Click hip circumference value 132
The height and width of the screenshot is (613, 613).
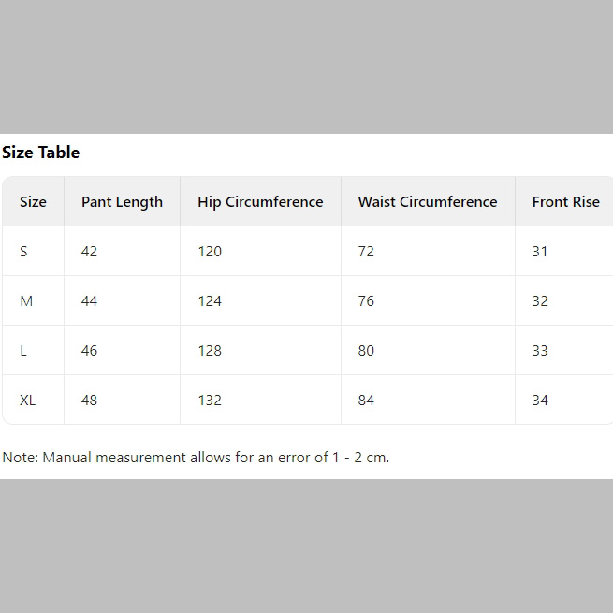point(210,401)
